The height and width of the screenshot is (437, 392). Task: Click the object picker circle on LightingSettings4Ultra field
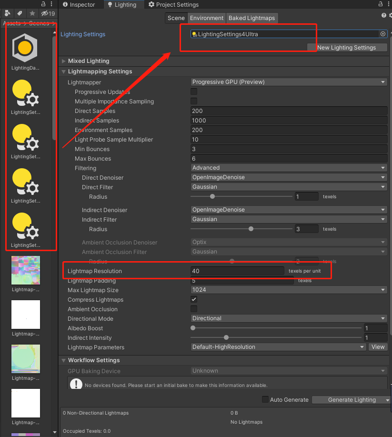point(382,34)
